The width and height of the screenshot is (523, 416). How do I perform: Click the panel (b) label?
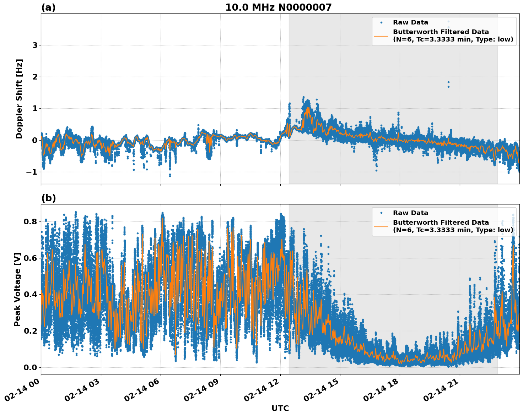49,198
